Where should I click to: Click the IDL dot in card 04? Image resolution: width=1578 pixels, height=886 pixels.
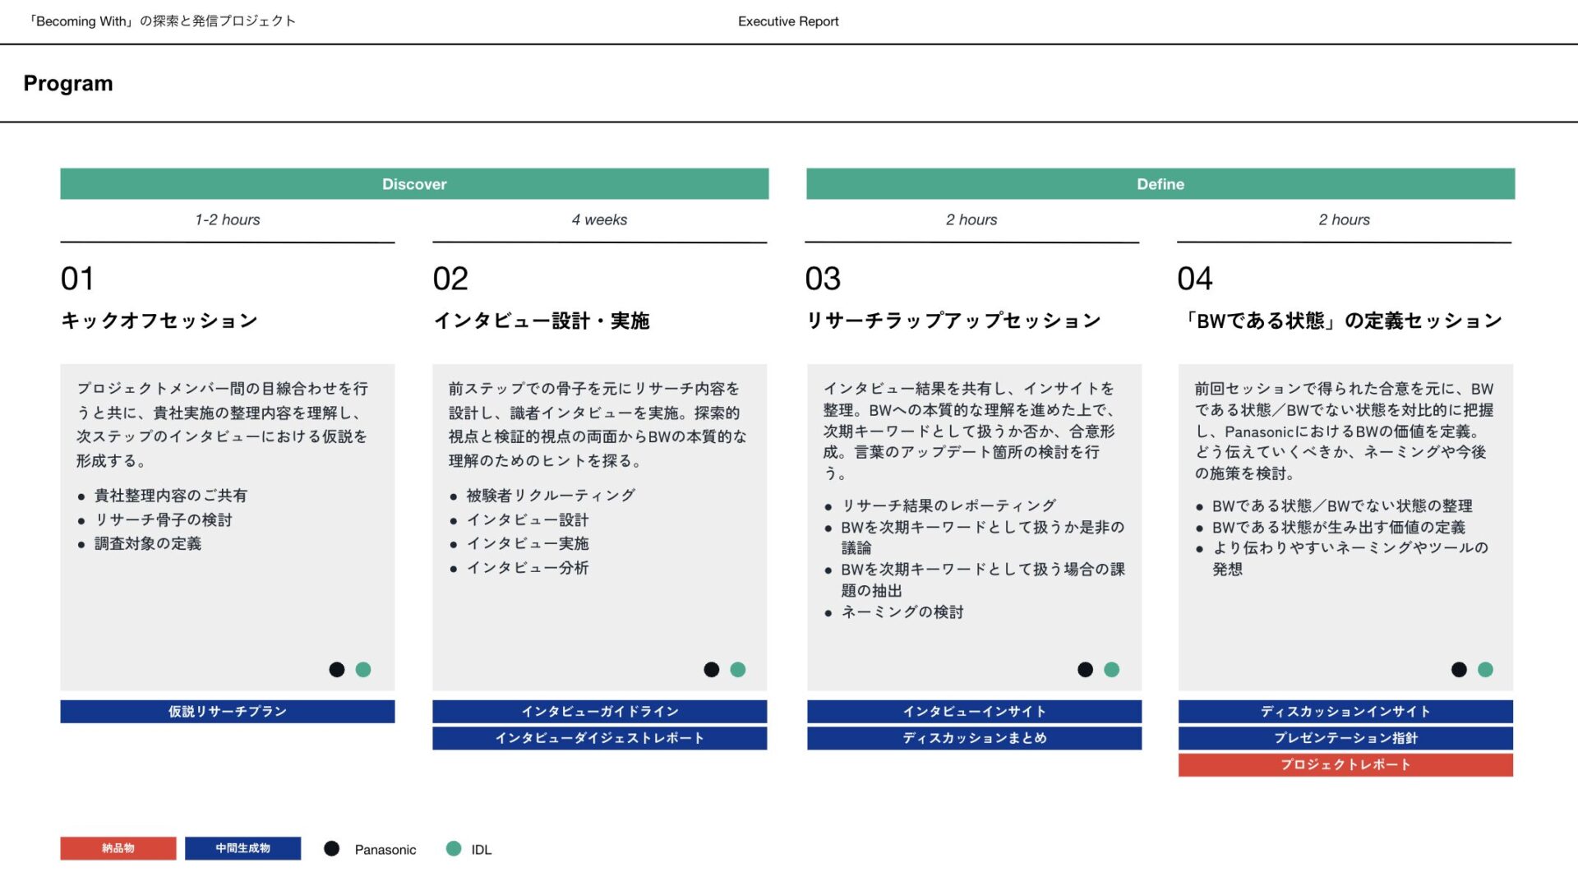[x=1483, y=670]
